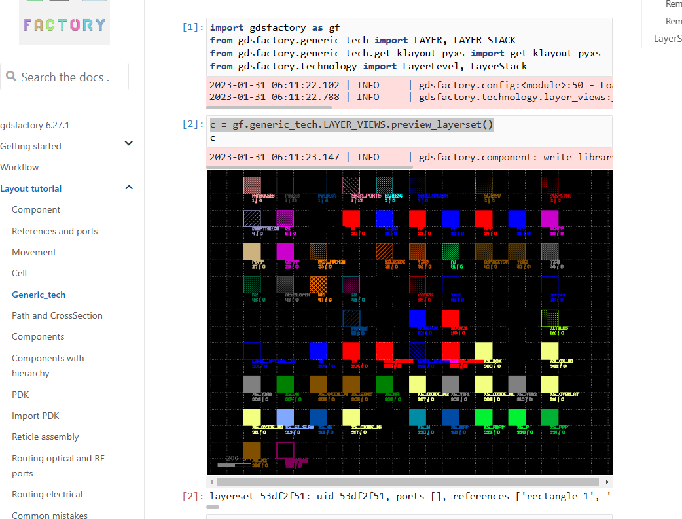Click the search magnifier icon
682x519 pixels.
11,77
